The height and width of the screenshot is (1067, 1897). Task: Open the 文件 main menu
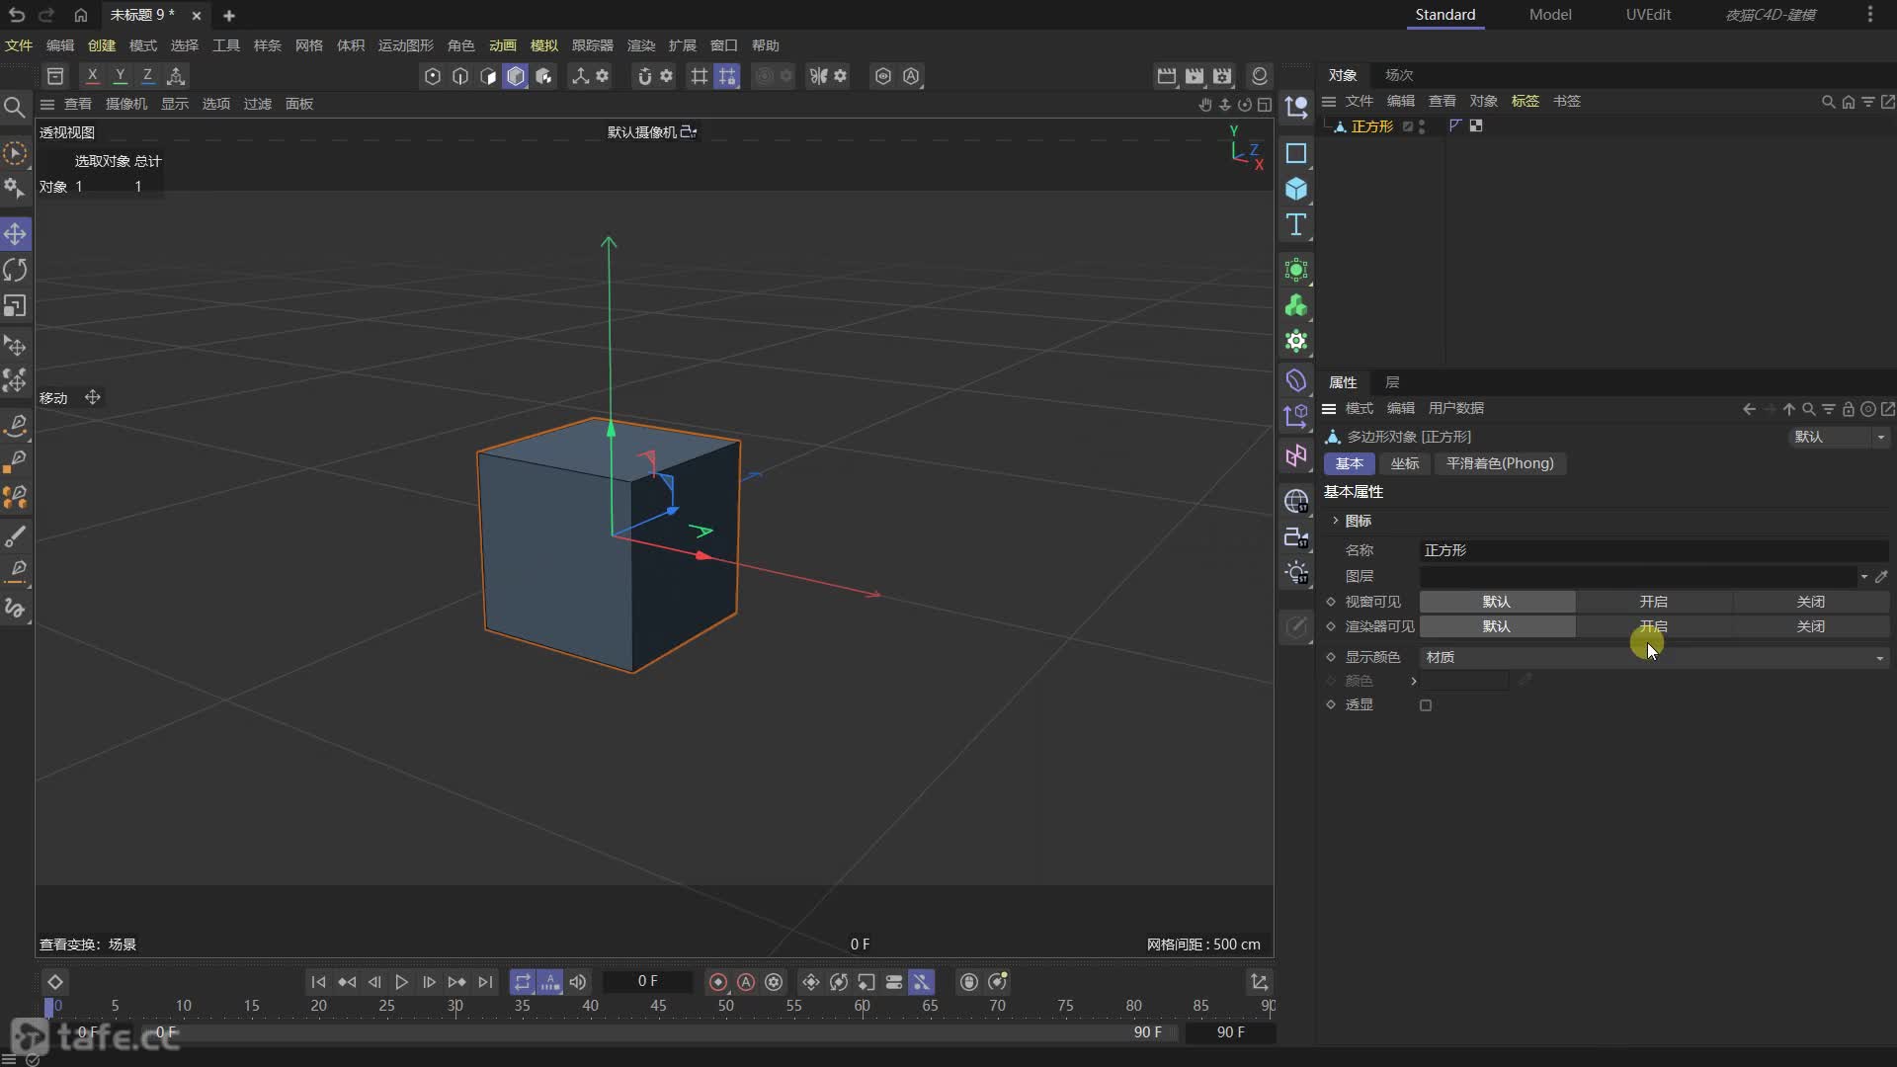19,45
